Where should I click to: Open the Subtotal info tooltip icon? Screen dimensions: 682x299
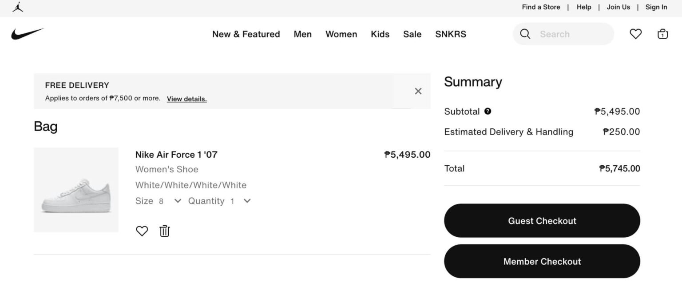coord(488,111)
